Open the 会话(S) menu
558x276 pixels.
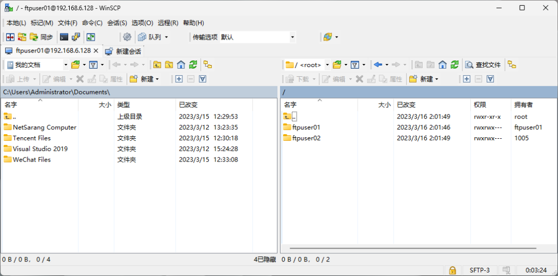[x=117, y=23]
